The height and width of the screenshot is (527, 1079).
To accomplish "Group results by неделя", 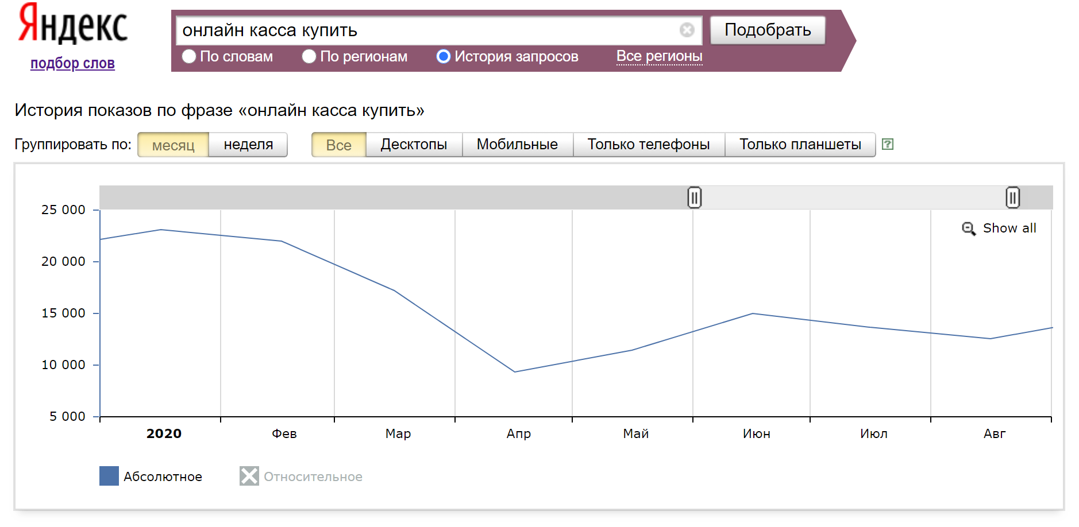I will coord(248,145).
